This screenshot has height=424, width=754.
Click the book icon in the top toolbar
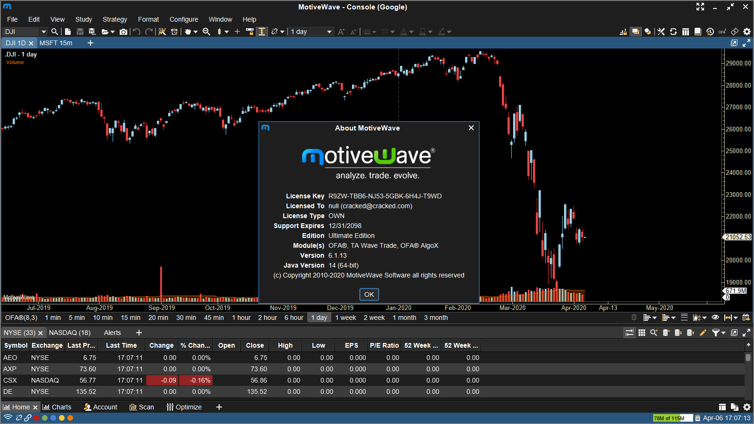tap(698, 32)
